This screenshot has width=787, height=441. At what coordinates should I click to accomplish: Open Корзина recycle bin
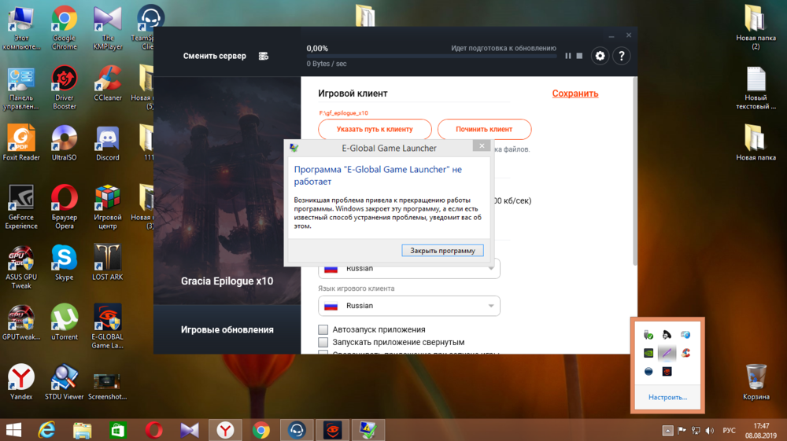(x=756, y=382)
